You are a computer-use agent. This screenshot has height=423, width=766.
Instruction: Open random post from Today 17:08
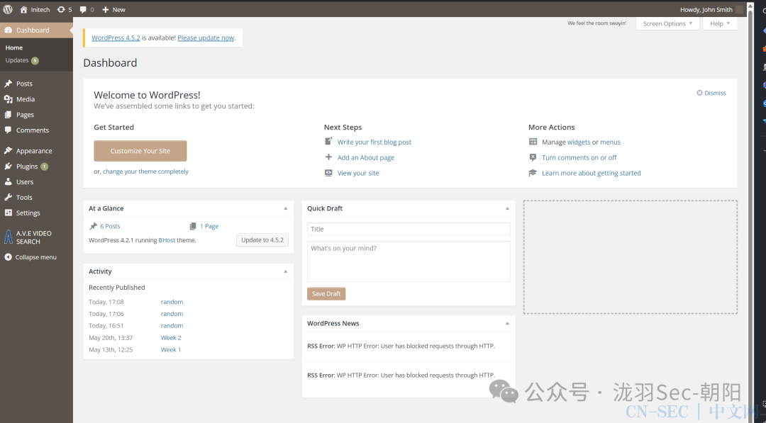click(172, 302)
